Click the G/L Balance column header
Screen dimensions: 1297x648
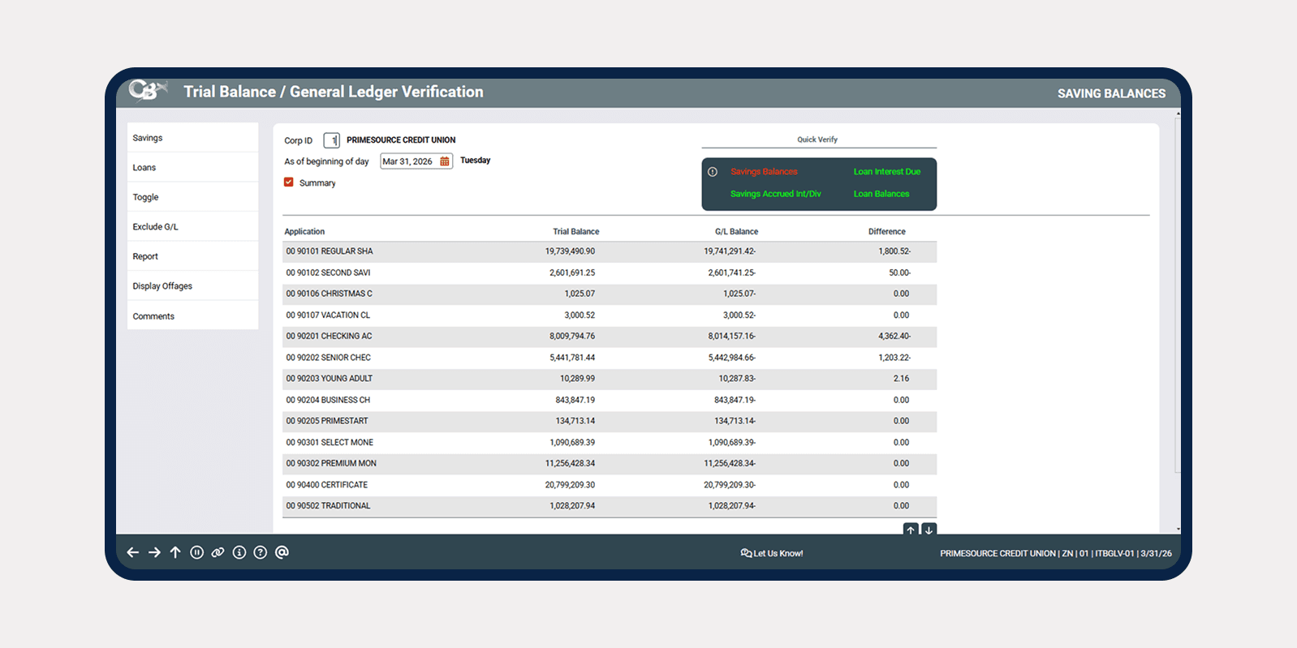[736, 232]
